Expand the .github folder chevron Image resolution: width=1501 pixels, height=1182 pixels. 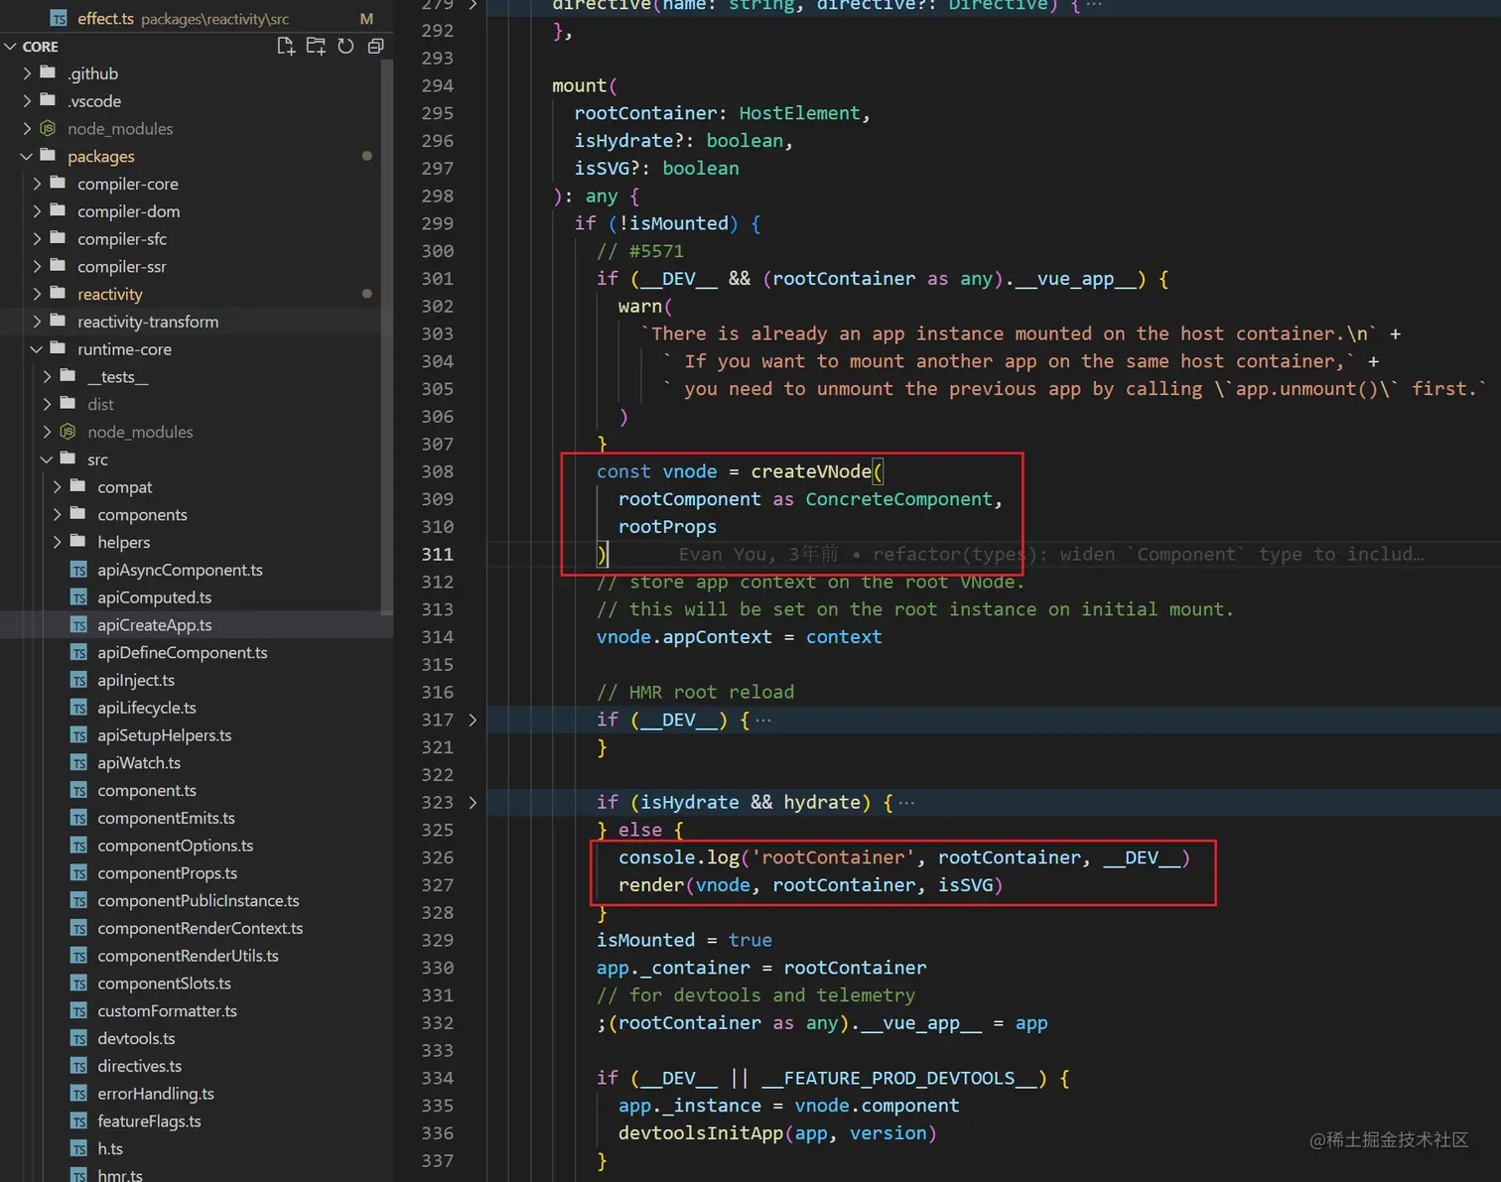pos(27,73)
